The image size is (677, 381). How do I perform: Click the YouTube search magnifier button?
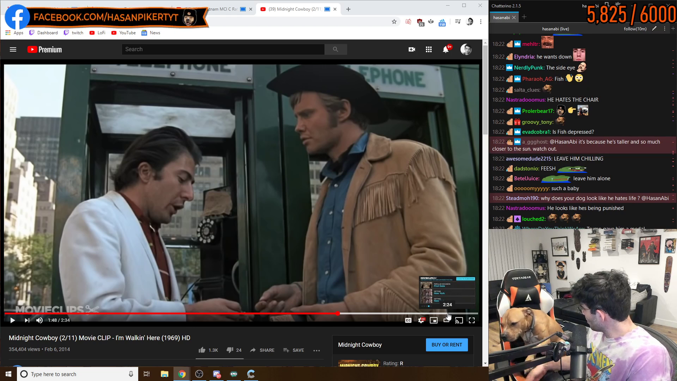tap(336, 50)
